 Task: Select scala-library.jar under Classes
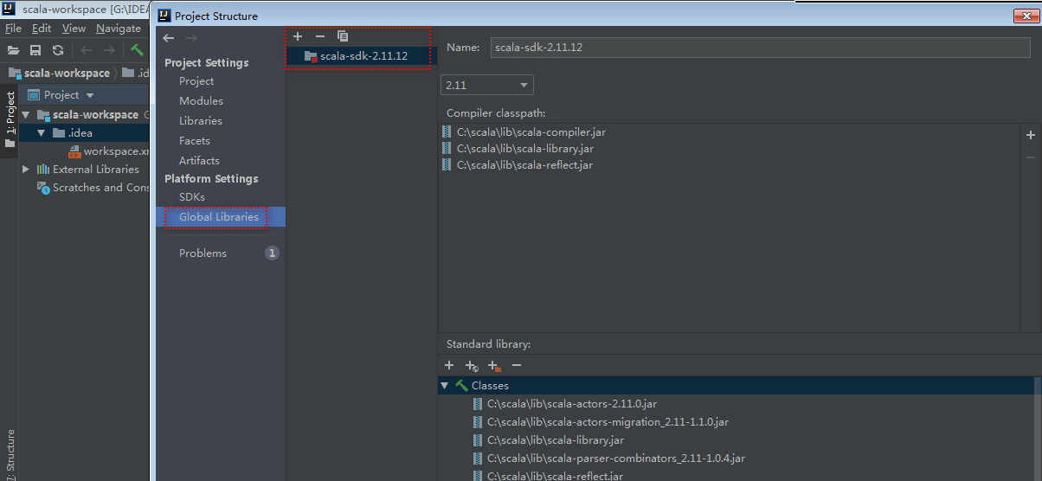click(556, 440)
